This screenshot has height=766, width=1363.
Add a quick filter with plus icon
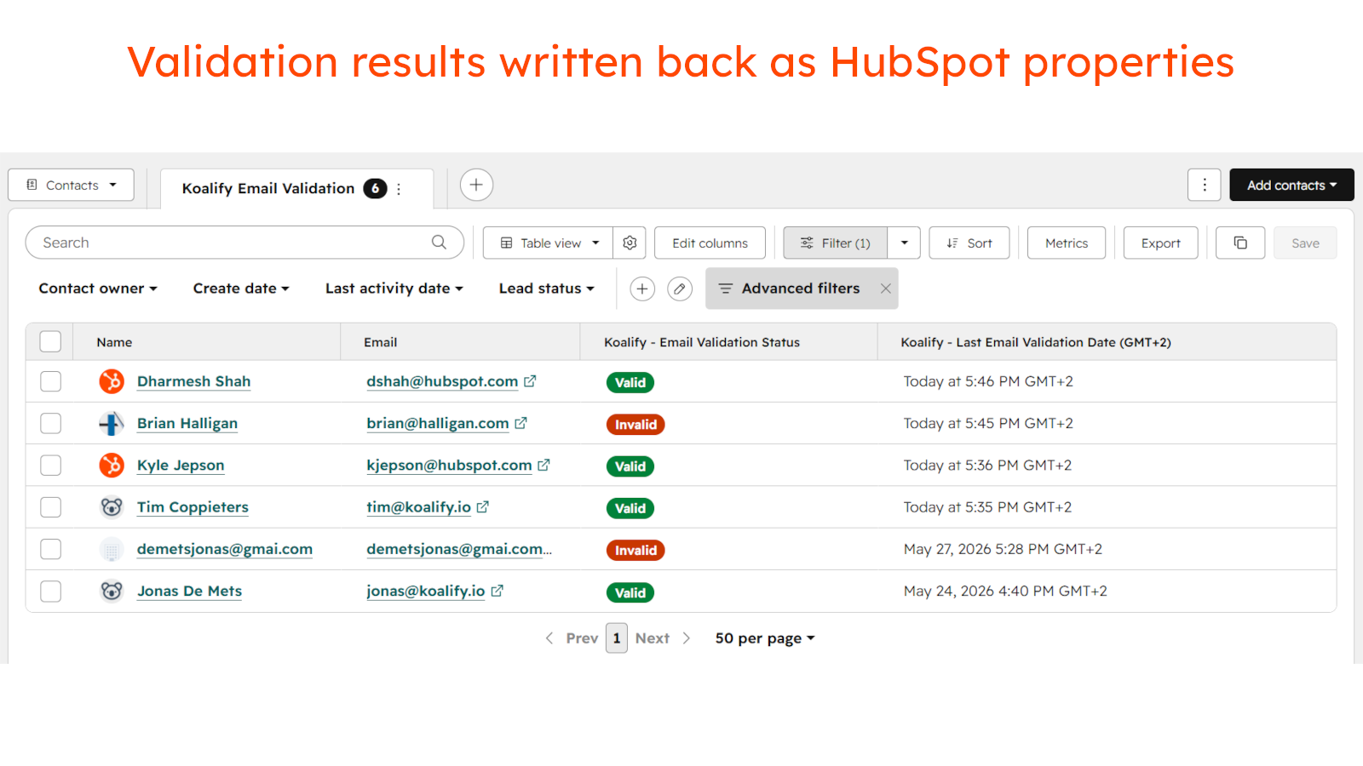pos(642,289)
